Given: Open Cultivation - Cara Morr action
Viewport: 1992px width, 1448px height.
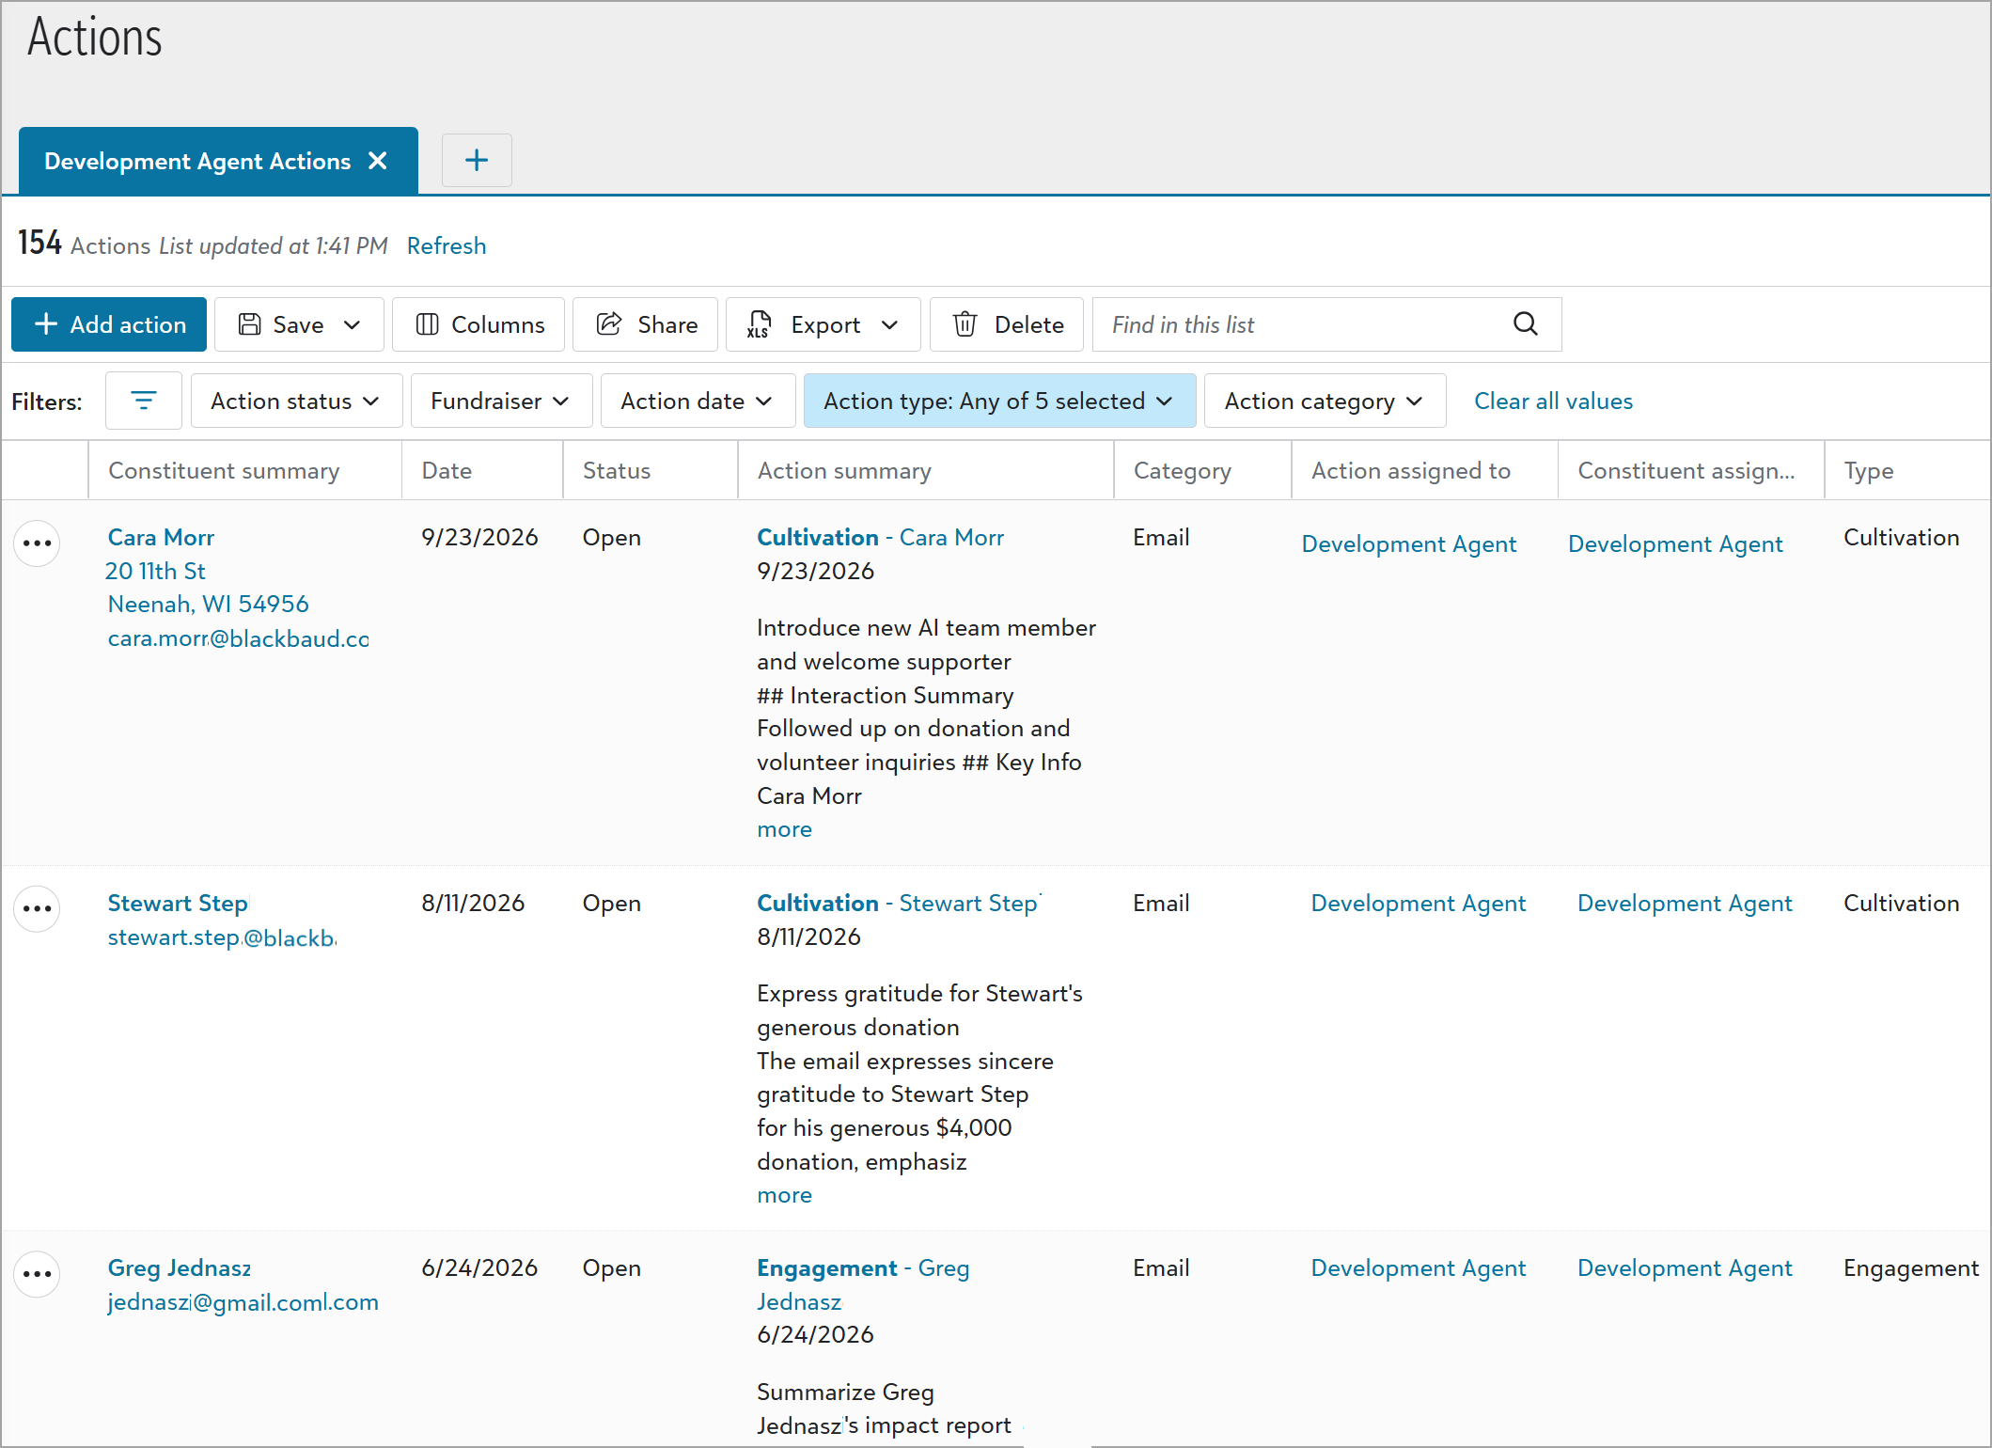Looking at the screenshot, I should click(x=880, y=537).
